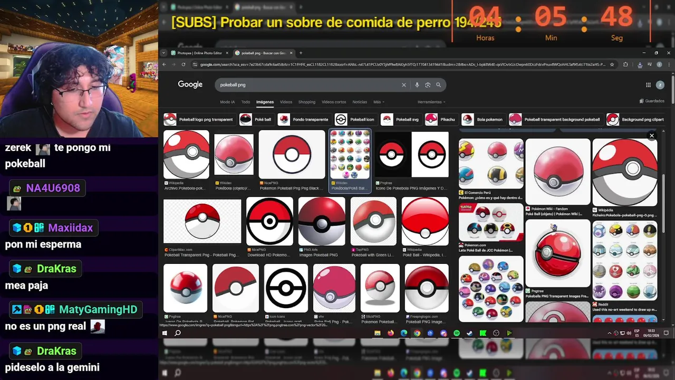Viewport: 675px width, 380px height.
Task: Launch Firefox from the taskbar
Action: pos(391,333)
